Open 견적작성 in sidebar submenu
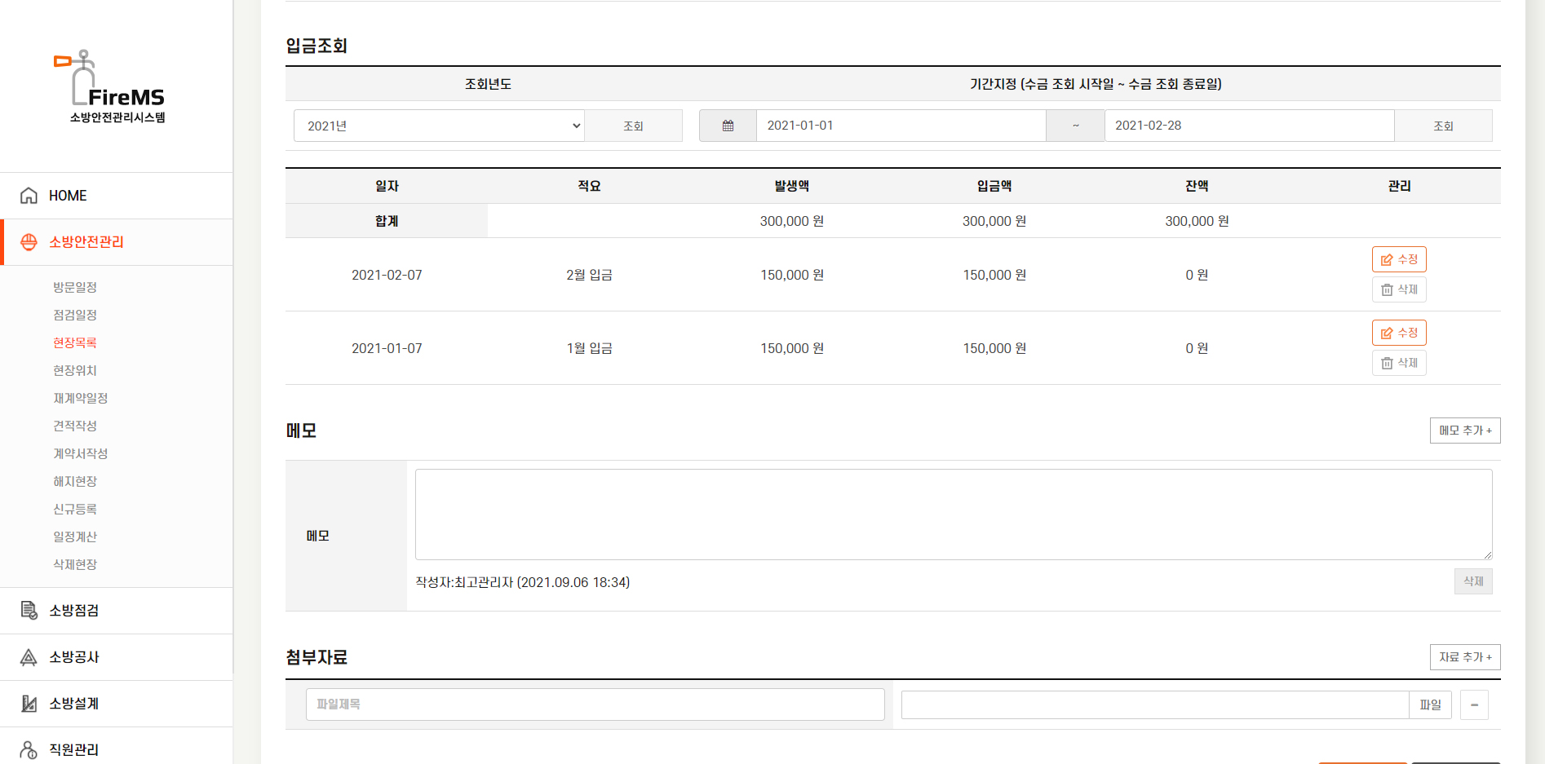This screenshot has height=764, width=1545. pos(75,426)
